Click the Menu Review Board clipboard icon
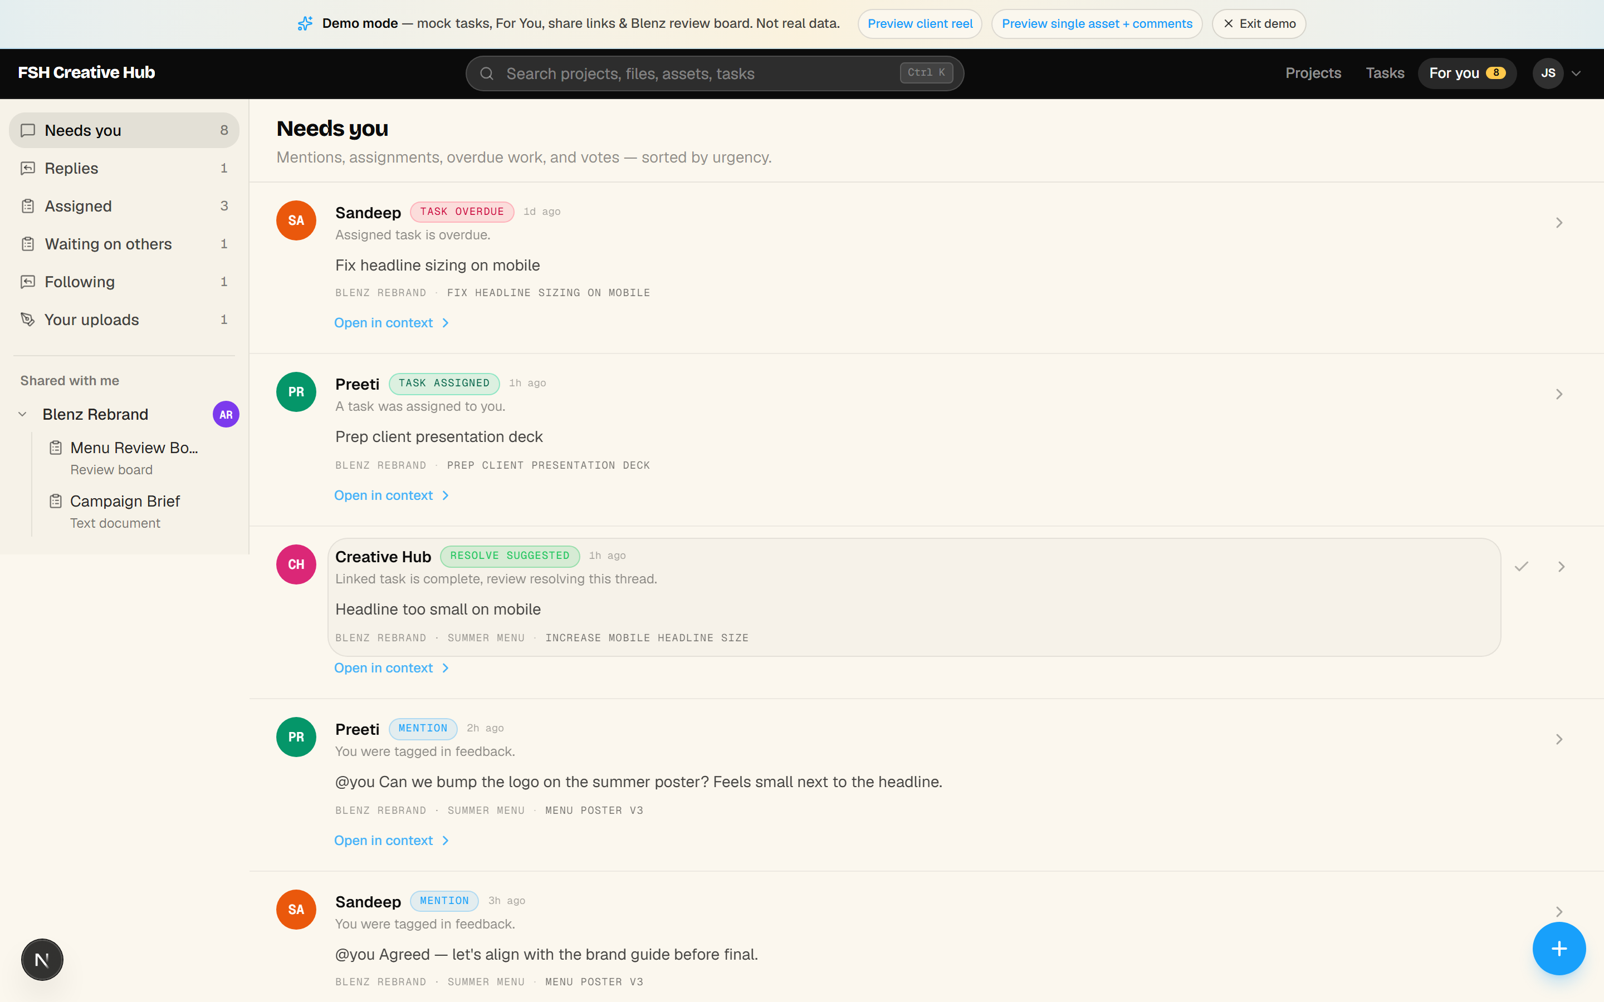 (56, 448)
